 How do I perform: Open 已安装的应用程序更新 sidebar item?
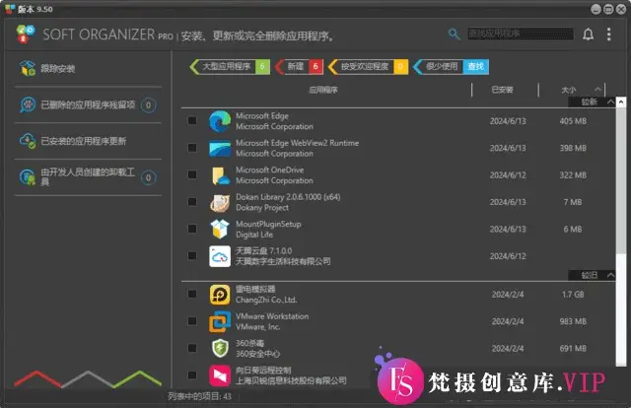tap(88, 141)
